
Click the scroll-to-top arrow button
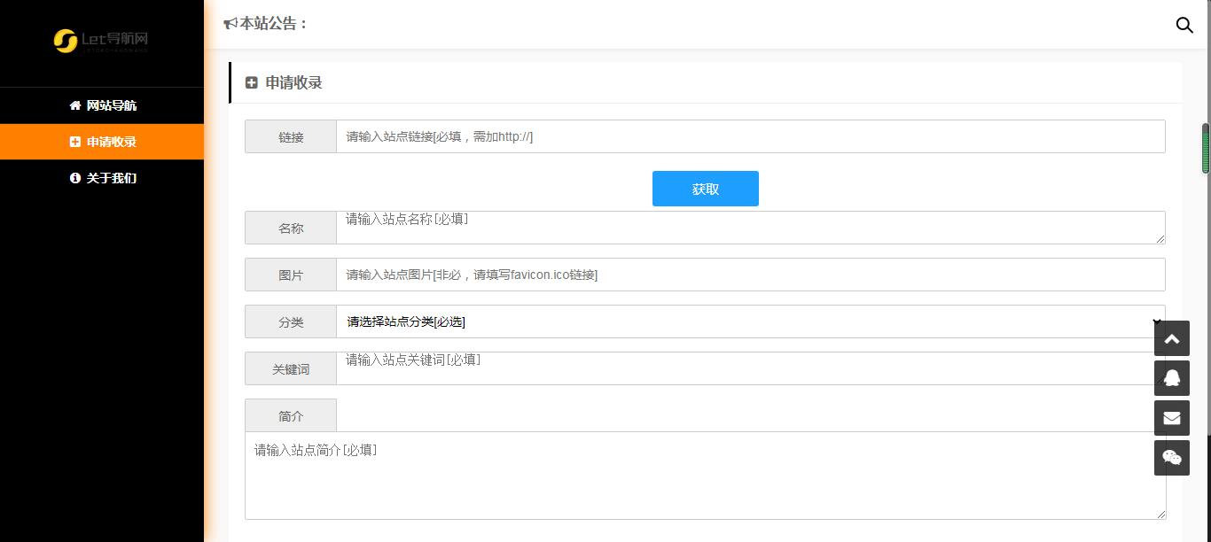1171,339
